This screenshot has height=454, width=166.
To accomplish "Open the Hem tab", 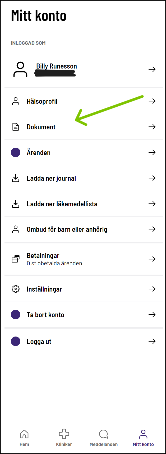I will click(24, 438).
